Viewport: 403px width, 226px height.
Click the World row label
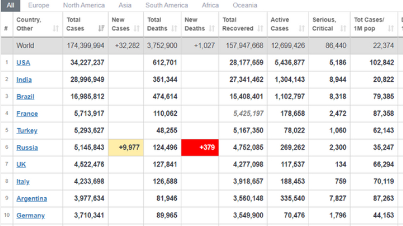coord(25,45)
